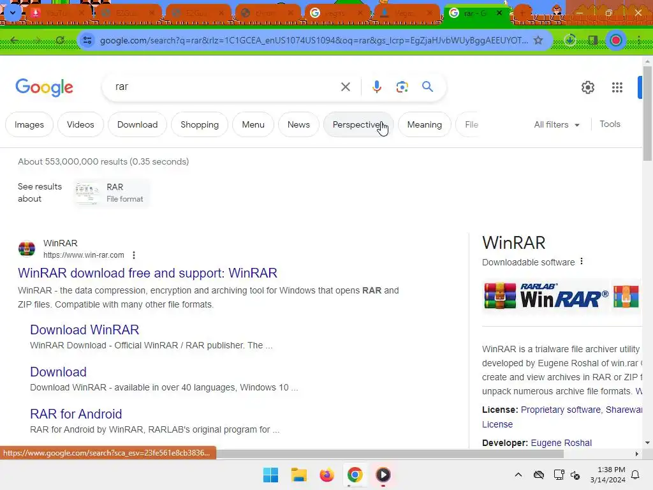The image size is (653, 490).
Task: Follow the 'Proprietary software' license link
Action: tap(561, 410)
